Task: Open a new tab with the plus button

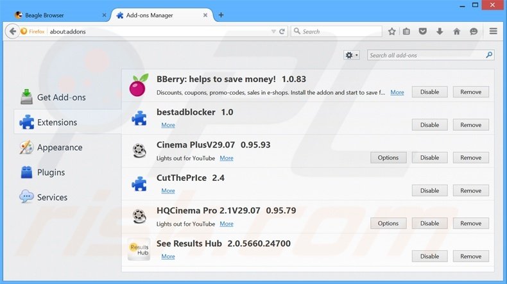Action: click(x=221, y=15)
